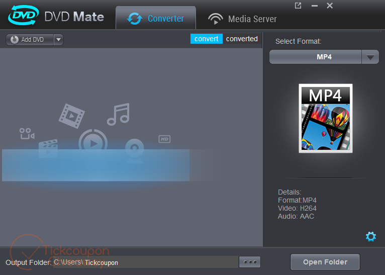The image size is (385, 275).
Task: Open the MP4 format selector
Action: click(x=316, y=57)
